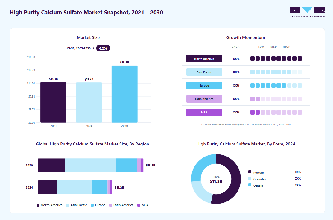Click MEA legend swatch under region chart
The width and height of the screenshot is (333, 220).
tap(139, 205)
